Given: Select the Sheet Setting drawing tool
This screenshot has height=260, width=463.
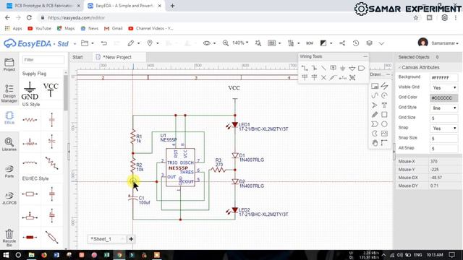Looking at the screenshot, I should [375, 86].
